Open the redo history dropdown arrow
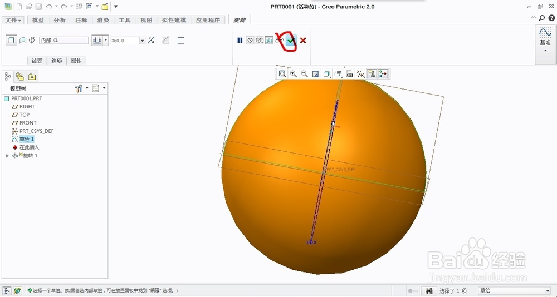The width and height of the screenshot is (557, 297). pyautogui.click(x=71, y=6)
